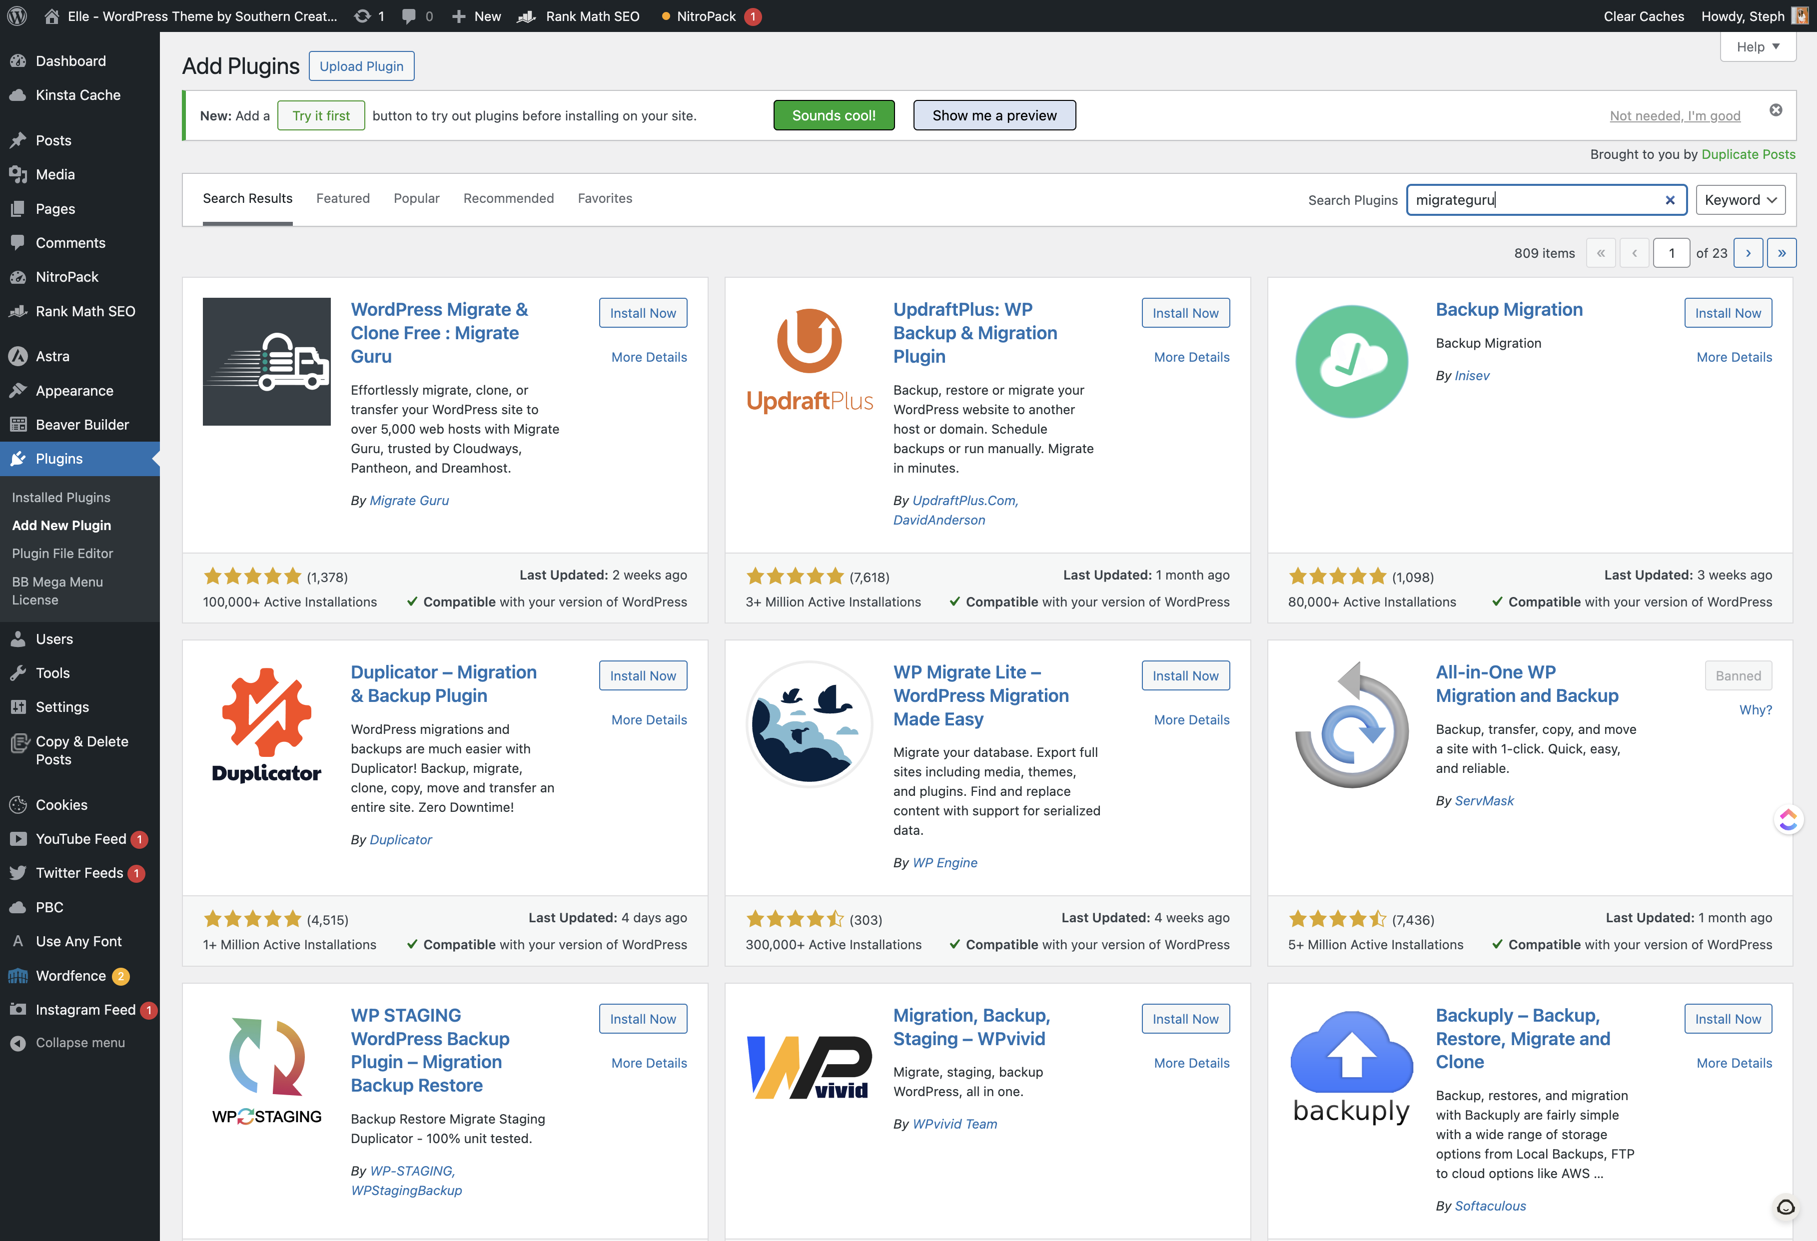
Task: Open the Keyword search type dropdown
Action: coord(1741,200)
